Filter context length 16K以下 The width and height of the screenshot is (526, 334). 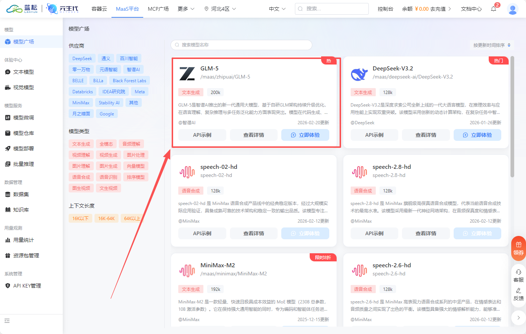point(80,218)
